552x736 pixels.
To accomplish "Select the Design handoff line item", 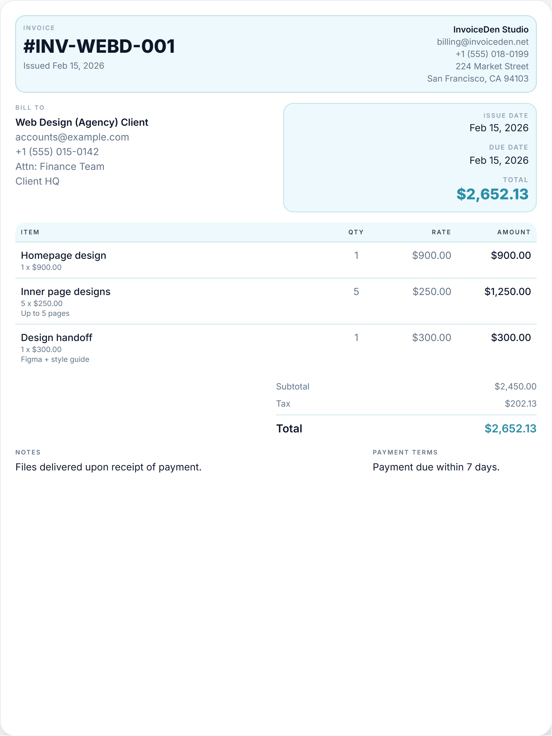I will coord(276,347).
